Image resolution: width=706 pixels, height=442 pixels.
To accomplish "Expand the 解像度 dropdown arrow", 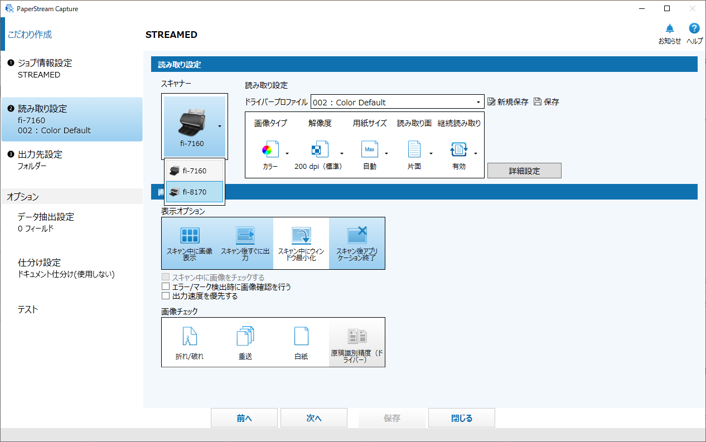I will coord(342,153).
